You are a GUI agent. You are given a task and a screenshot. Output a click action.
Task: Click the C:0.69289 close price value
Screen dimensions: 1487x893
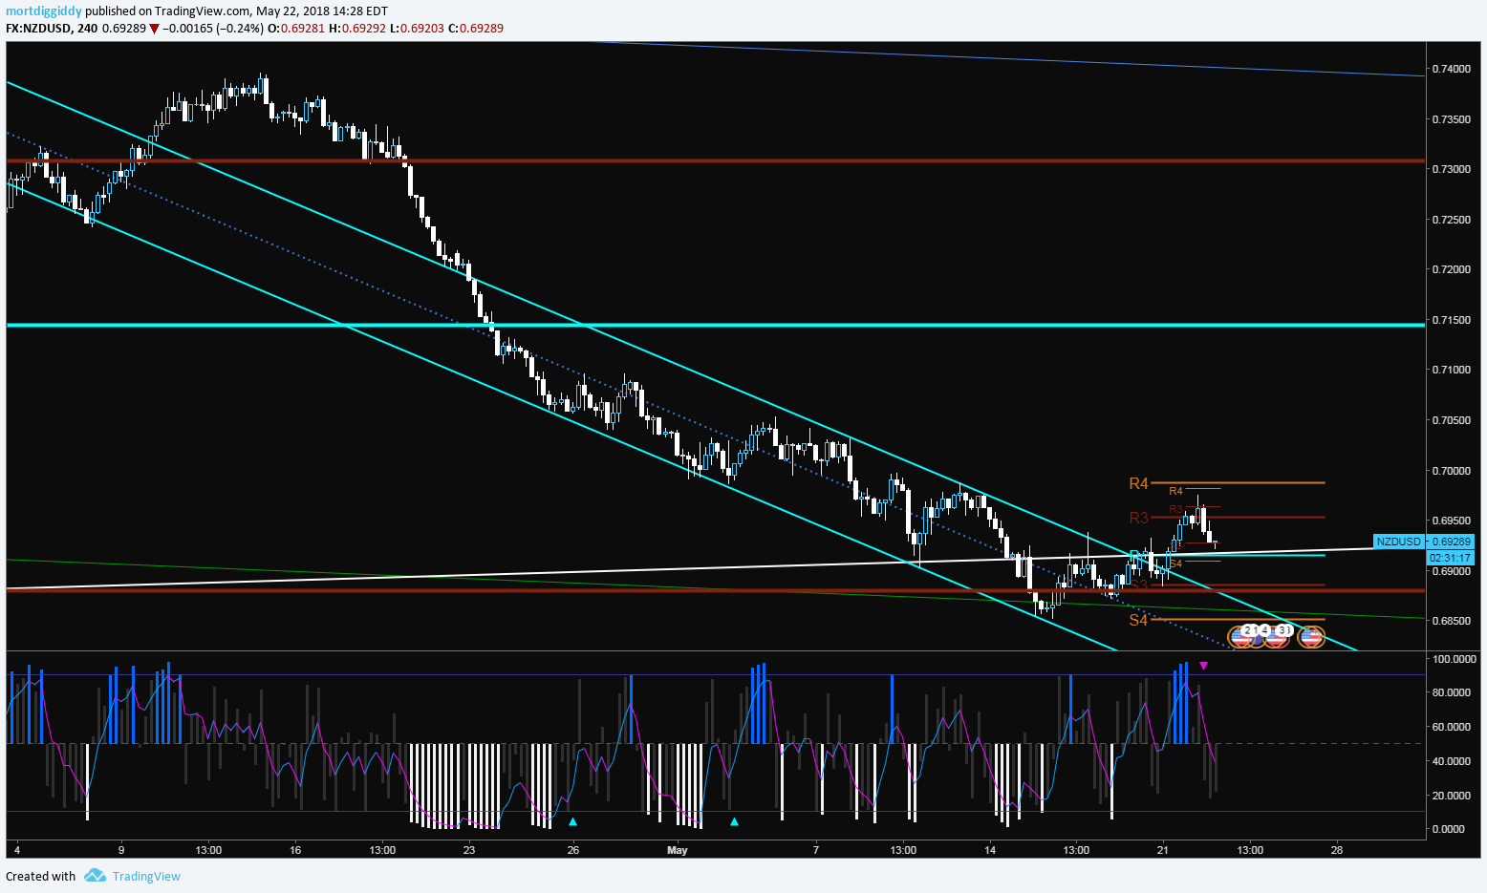(x=476, y=29)
